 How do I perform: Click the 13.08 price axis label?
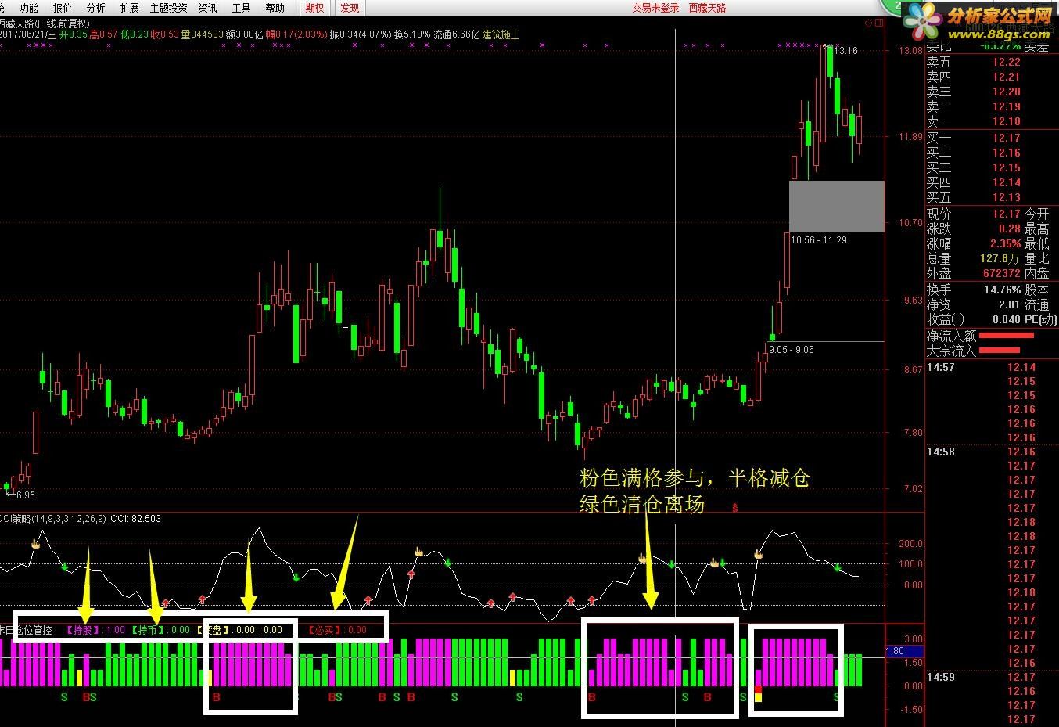[x=911, y=51]
